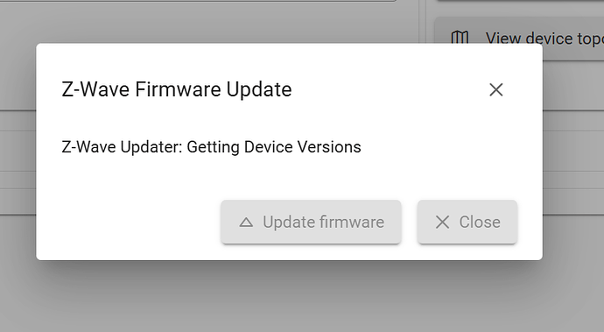Click the cross glyph left of Close label
Viewport: 604px width, 332px height.
click(442, 223)
